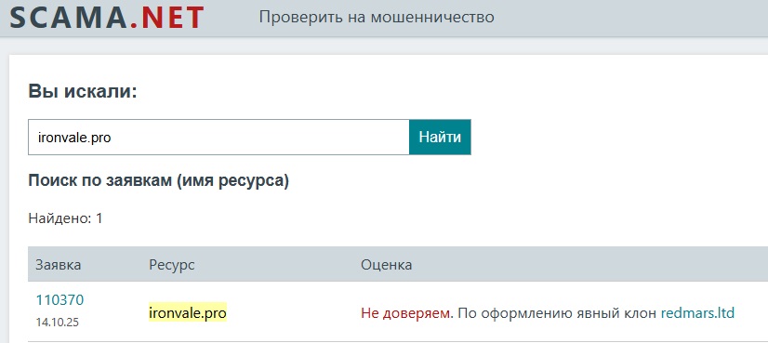Click the 'Найти' search button
Viewport: 768px width, 343px height.
pyautogui.click(x=440, y=138)
